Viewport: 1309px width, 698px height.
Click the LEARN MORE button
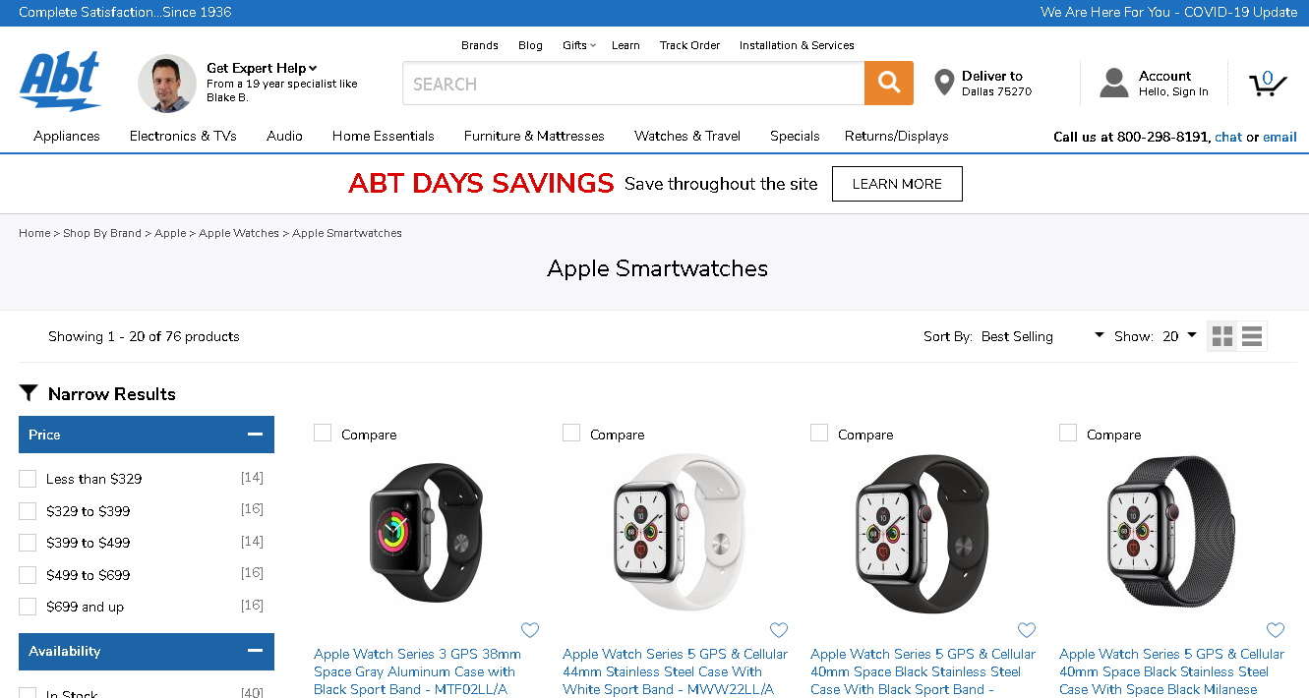(897, 184)
